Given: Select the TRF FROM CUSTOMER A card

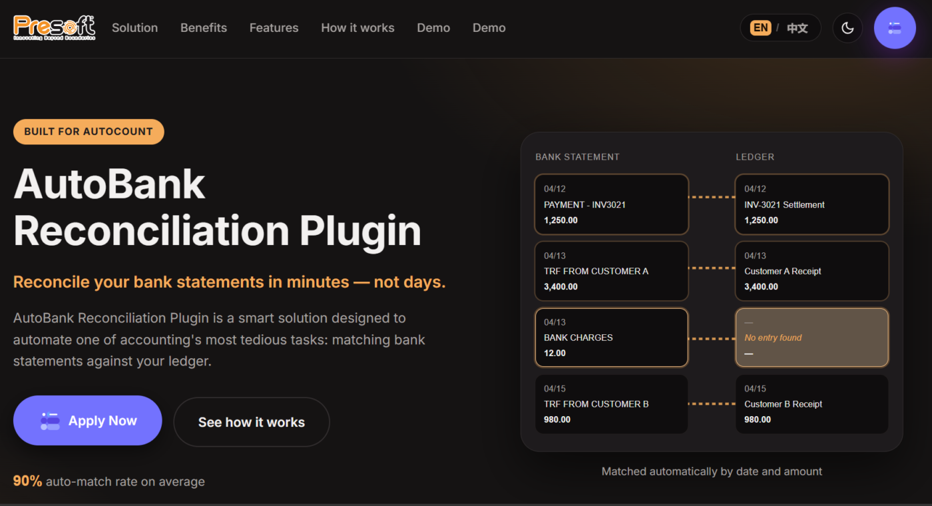Looking at the screenshot, I should click(x=611, y=271).
